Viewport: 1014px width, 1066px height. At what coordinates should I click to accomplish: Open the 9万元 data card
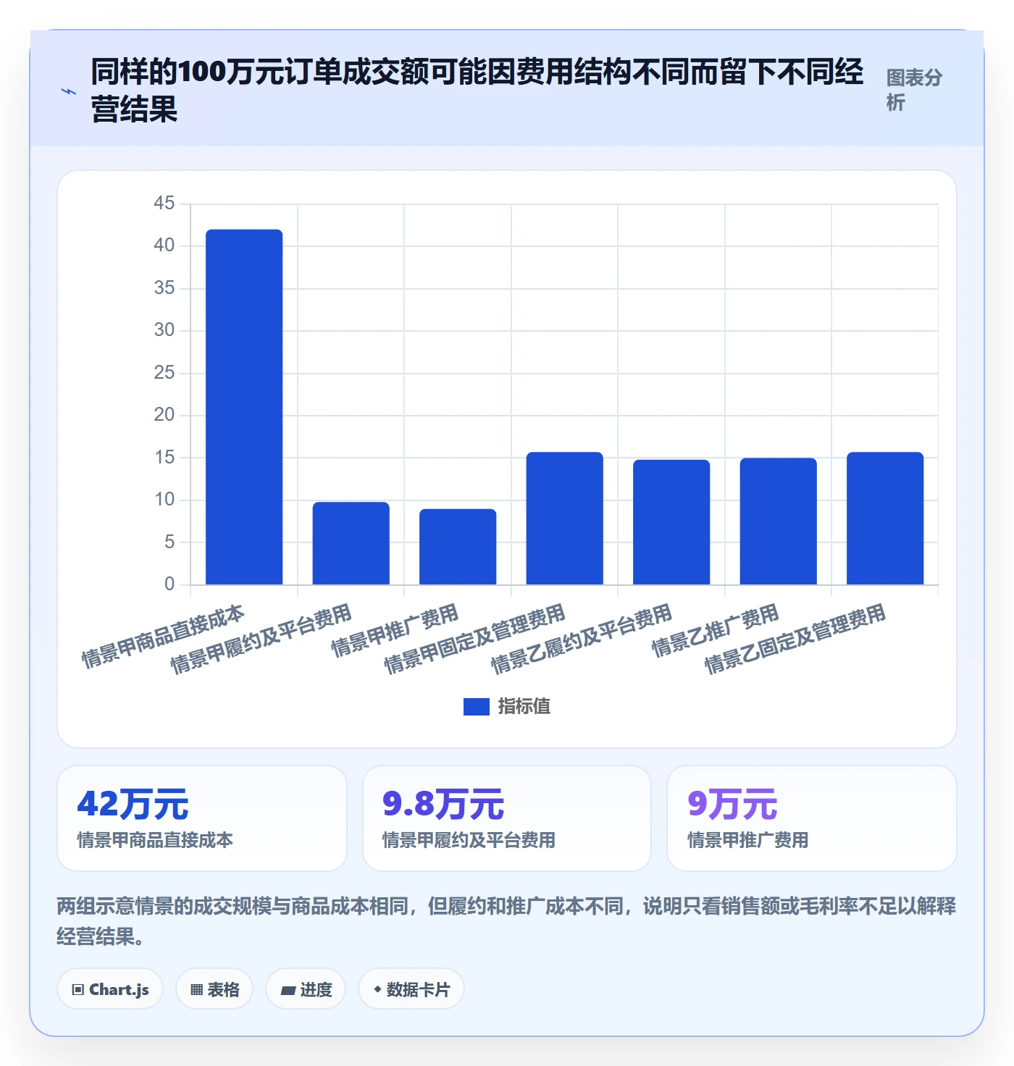812,818
